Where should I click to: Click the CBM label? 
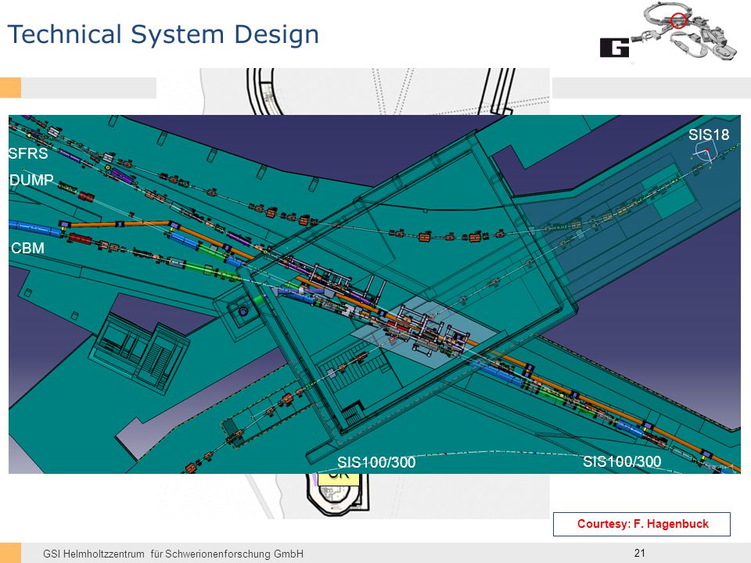click(28, 248)
